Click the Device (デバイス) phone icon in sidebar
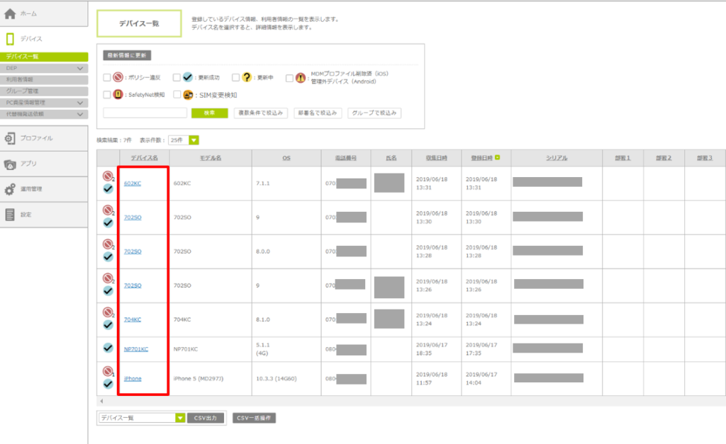 10,39
